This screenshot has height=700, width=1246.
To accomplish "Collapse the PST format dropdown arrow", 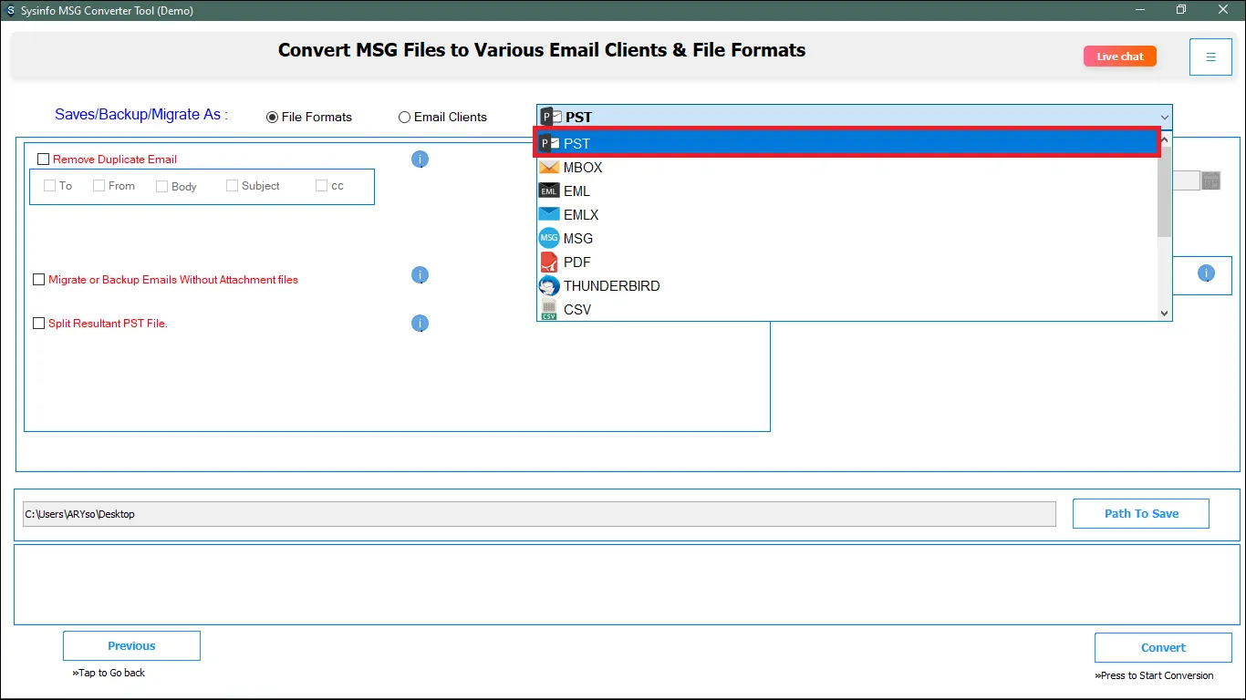I will (x=1164, y=118).
